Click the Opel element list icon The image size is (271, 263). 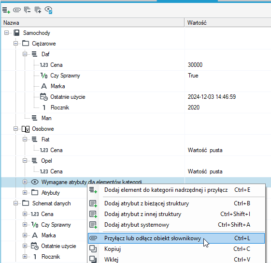coord(34,161)
